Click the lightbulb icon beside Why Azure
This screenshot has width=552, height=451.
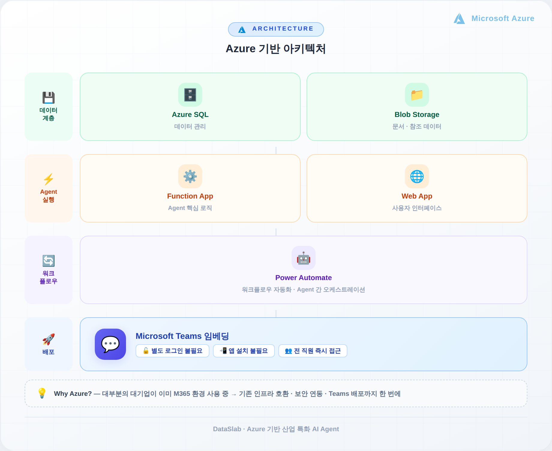[x=42, y=393]
